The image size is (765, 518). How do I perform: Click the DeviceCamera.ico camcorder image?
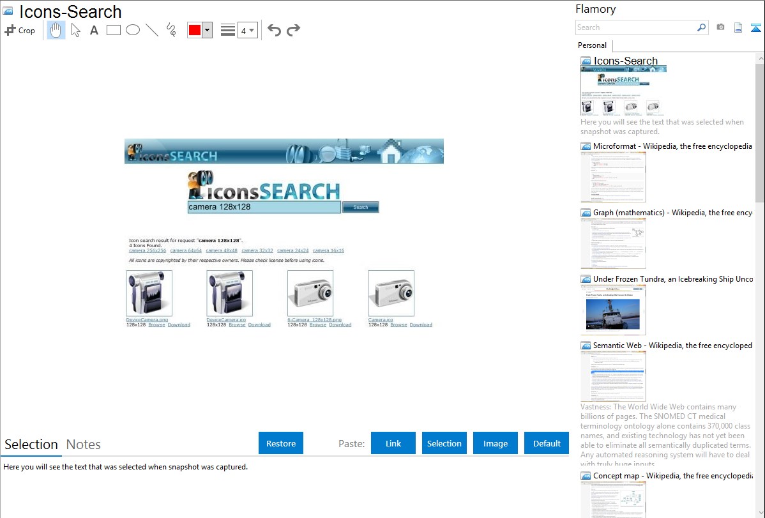point(230,293)
